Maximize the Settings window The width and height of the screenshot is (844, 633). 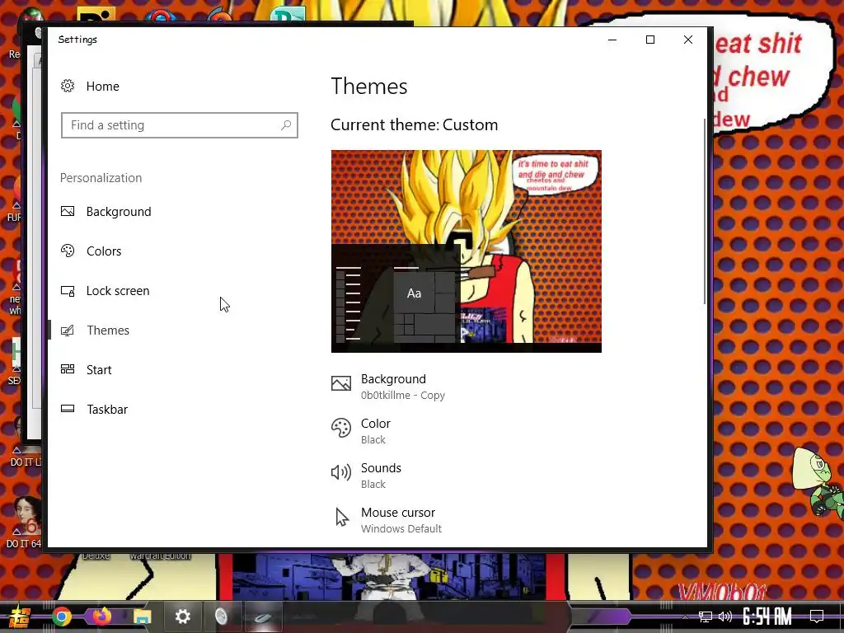coord(650,40)
